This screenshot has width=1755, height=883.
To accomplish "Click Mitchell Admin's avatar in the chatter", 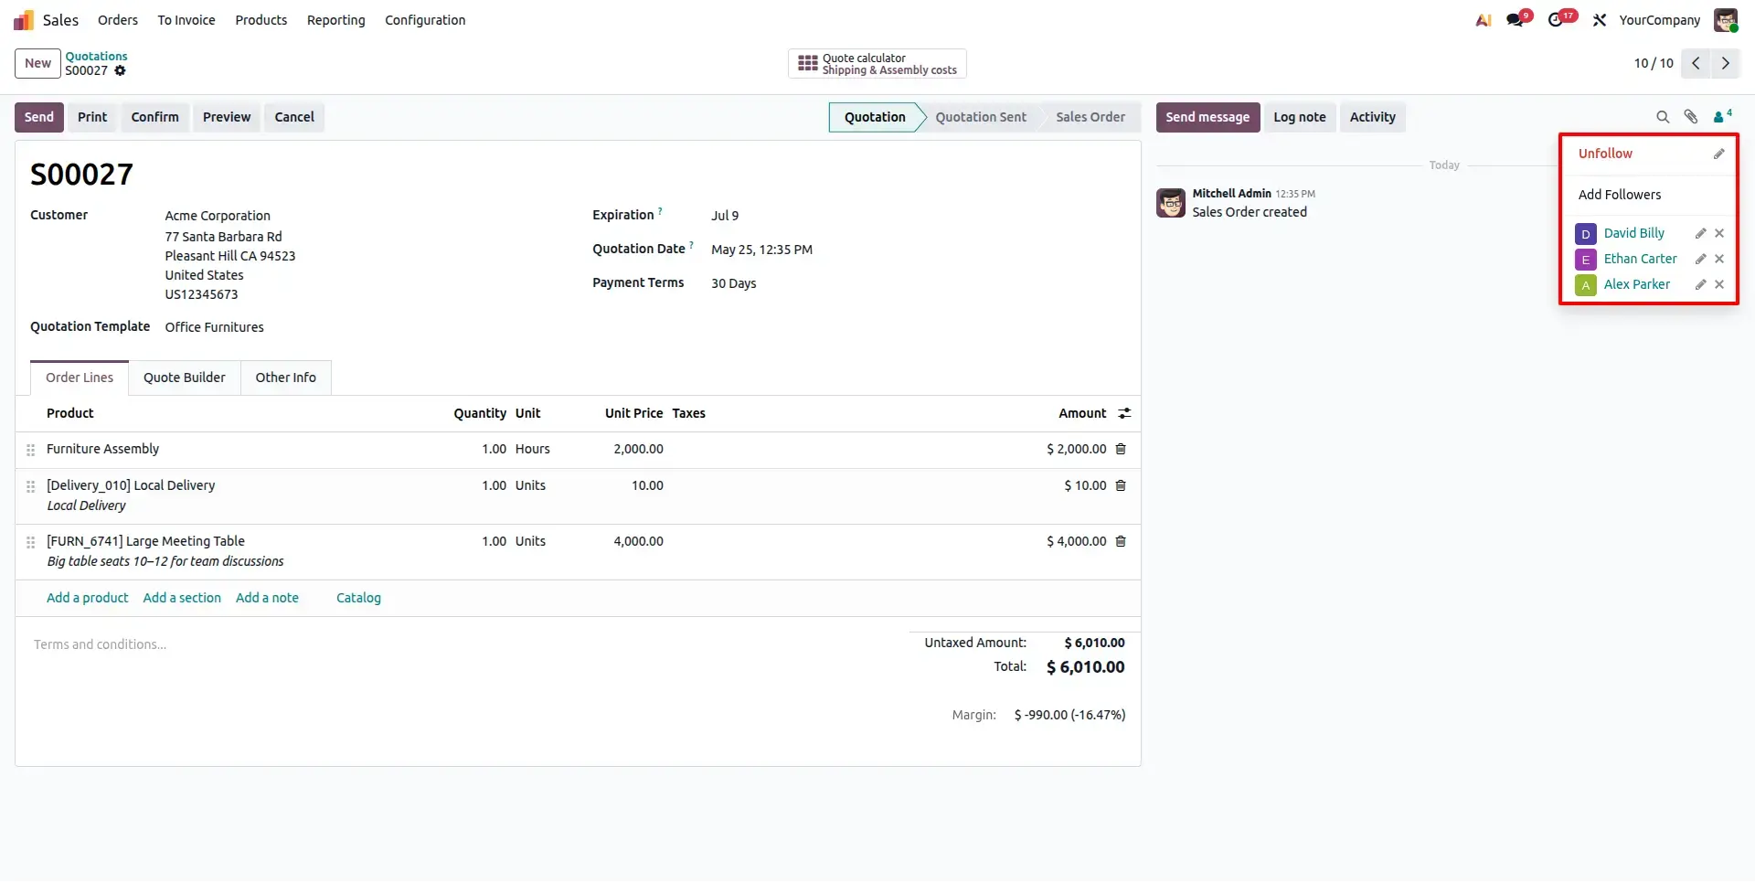I will coord(1171,203).
